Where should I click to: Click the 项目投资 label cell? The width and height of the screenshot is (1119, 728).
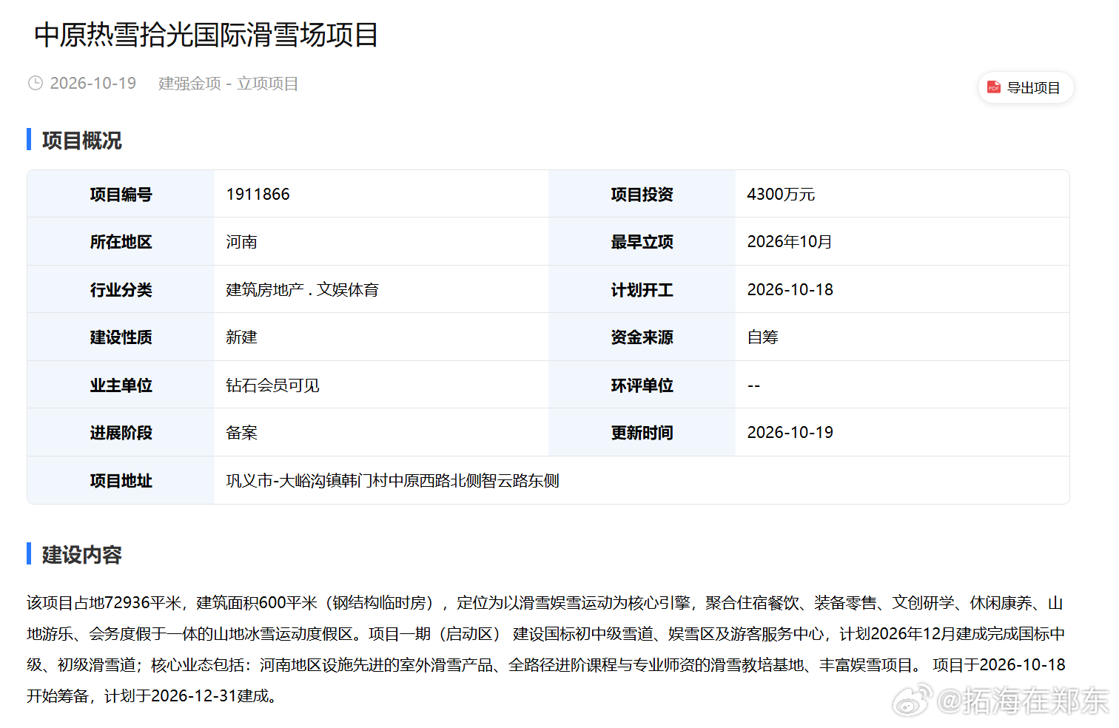pos(642,194)
